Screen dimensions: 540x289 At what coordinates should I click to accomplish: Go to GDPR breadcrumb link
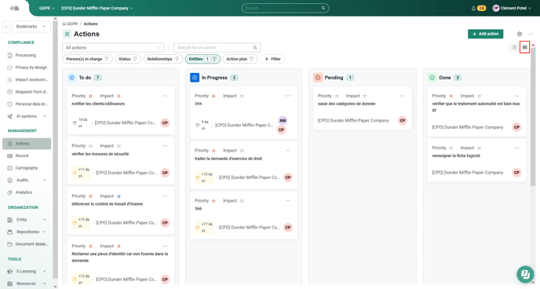pyautogui.click(x=70, y=24)
